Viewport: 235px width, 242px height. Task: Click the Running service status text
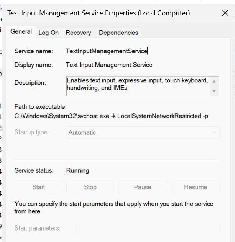(77, 170)
